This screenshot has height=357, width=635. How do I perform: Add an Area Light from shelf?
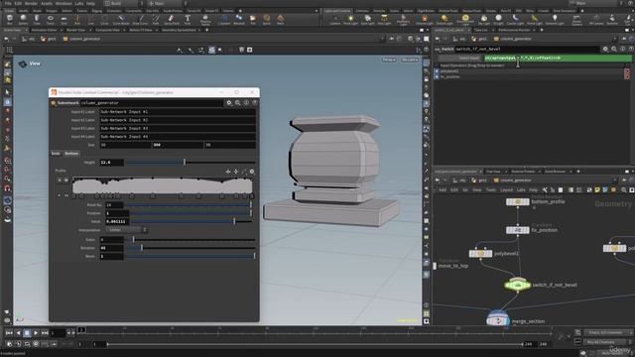(384, 20)
